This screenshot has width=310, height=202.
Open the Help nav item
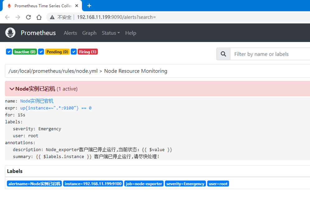click(x=131, y=33)
